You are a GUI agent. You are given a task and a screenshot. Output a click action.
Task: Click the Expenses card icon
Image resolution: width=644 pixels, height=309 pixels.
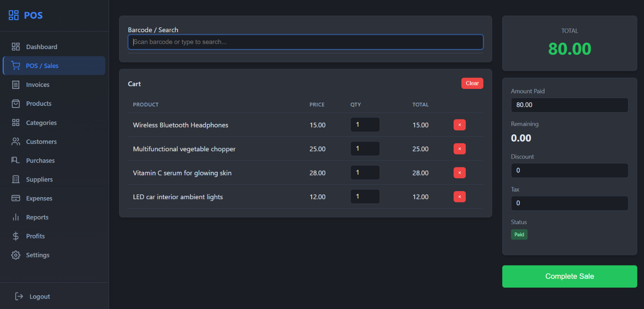coord(16,198)
